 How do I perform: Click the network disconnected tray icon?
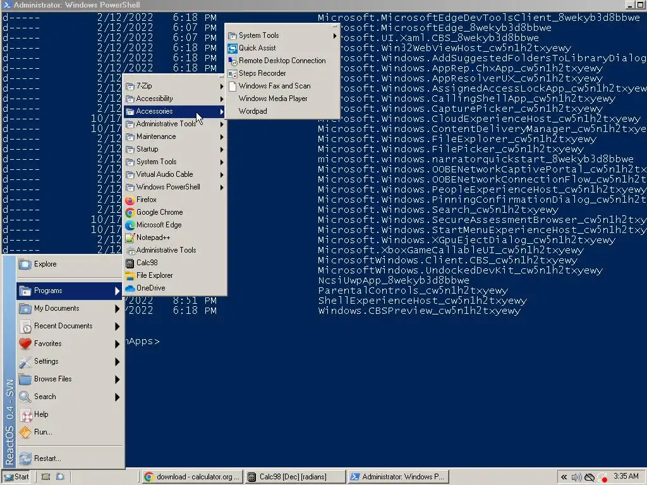(x=590, y=477)
